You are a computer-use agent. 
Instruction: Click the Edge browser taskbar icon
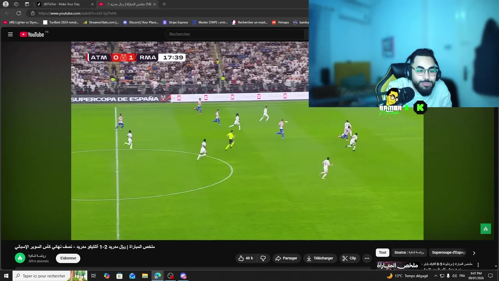(157, 276)
